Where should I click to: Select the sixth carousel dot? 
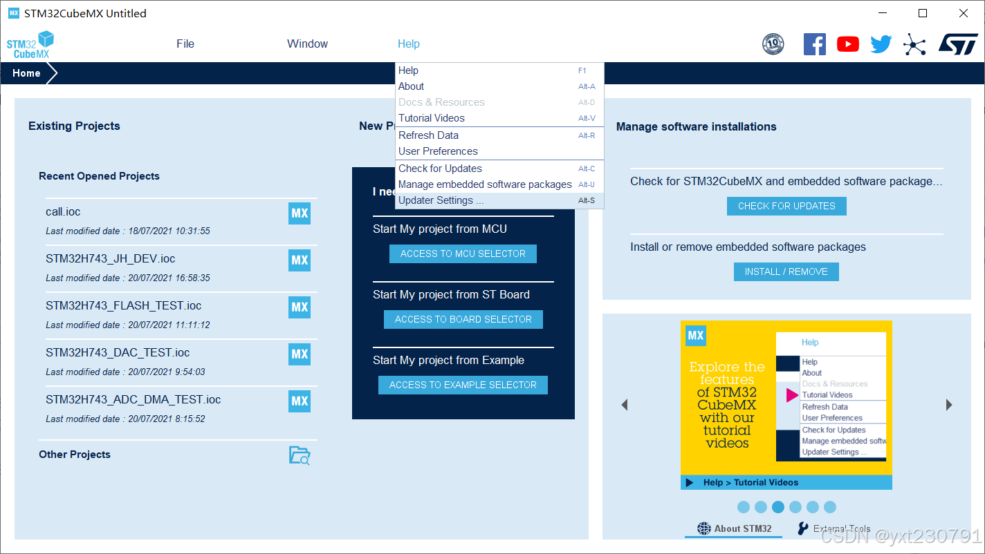(x=830, y=507)
